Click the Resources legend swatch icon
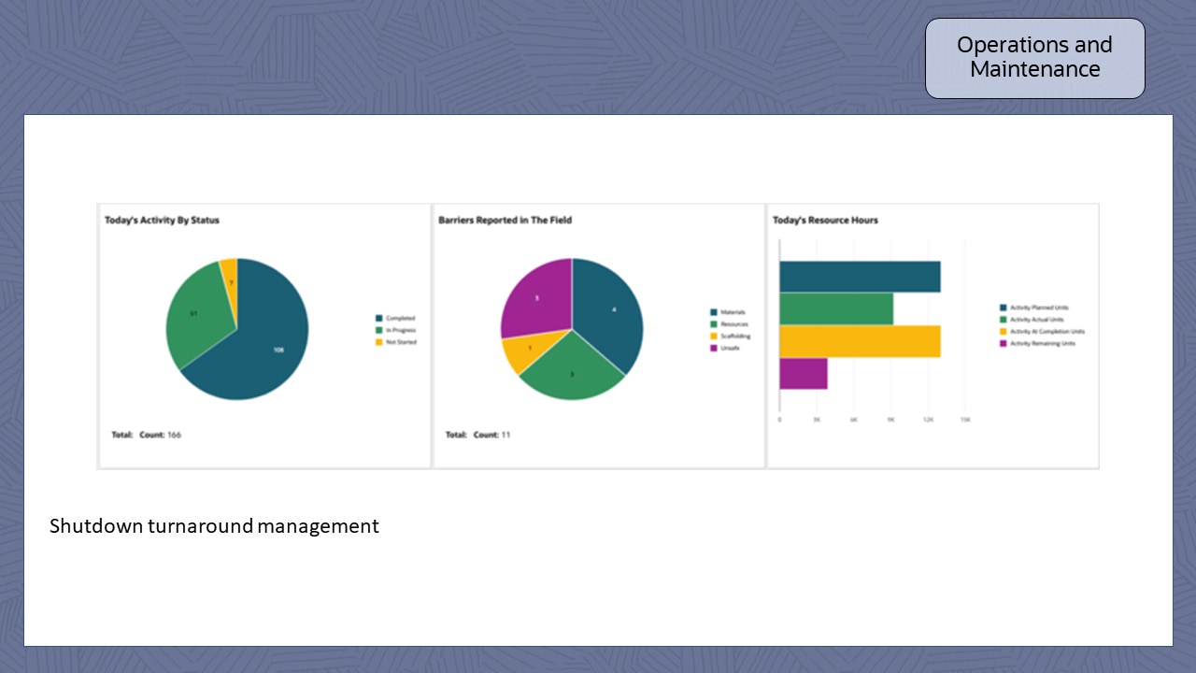The width and height of the screenshot is (1196, 673). click(x=714, y=324)
